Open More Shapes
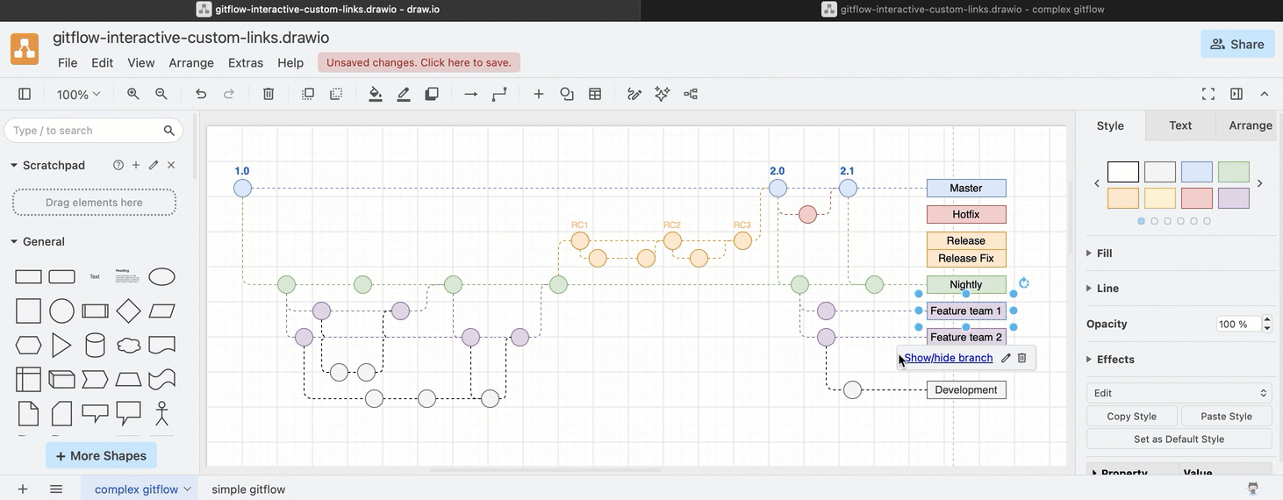Screen dimensions: 1283x500 pos(101,456)
